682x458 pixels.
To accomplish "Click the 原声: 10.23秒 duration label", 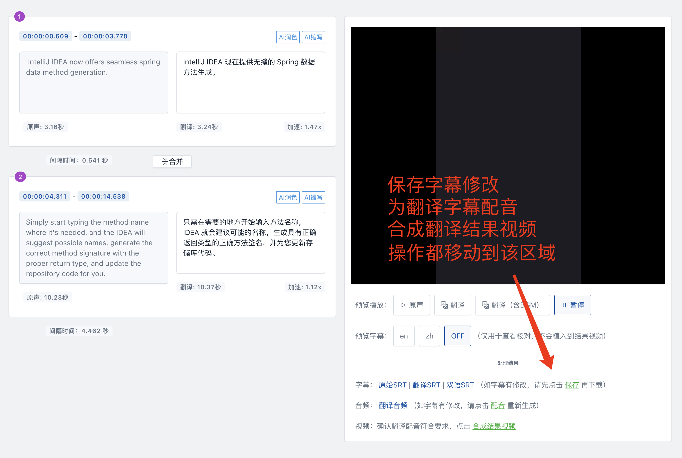I will [48, 297].
